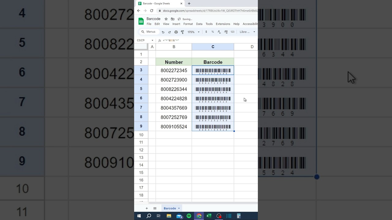The height and width of the screenshot is (220, 392).
Task: Redo the last undone action
Action: [x=169, y=32]
